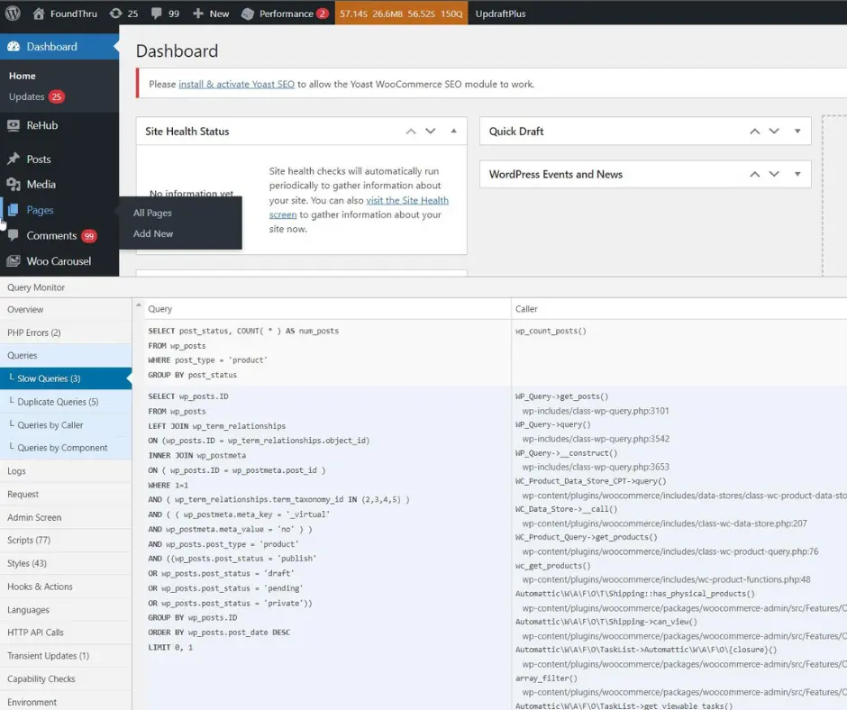Viewport: 847px width, 710px height.
Task: Click the updates refresh icon showing 25
Action: (x=115, y=14)
